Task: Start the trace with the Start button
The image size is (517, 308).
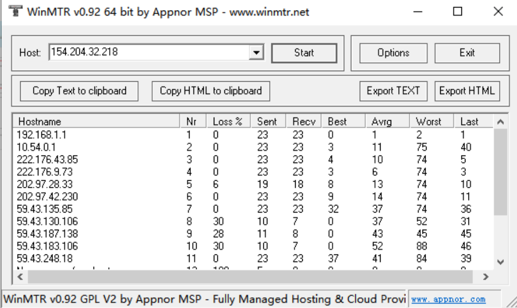Action: tap(304, 53)
